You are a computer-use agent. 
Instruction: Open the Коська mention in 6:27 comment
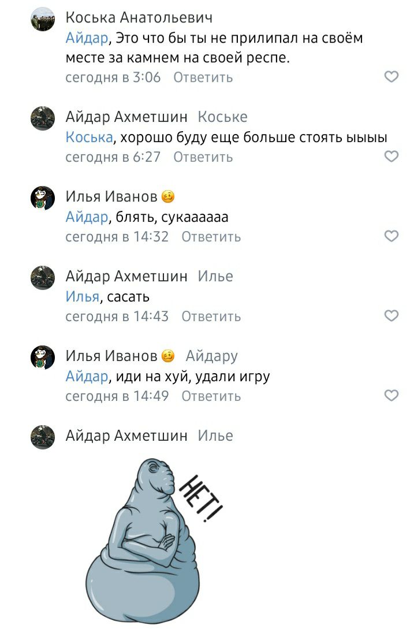pyautogui.click(x=90, y=137)
